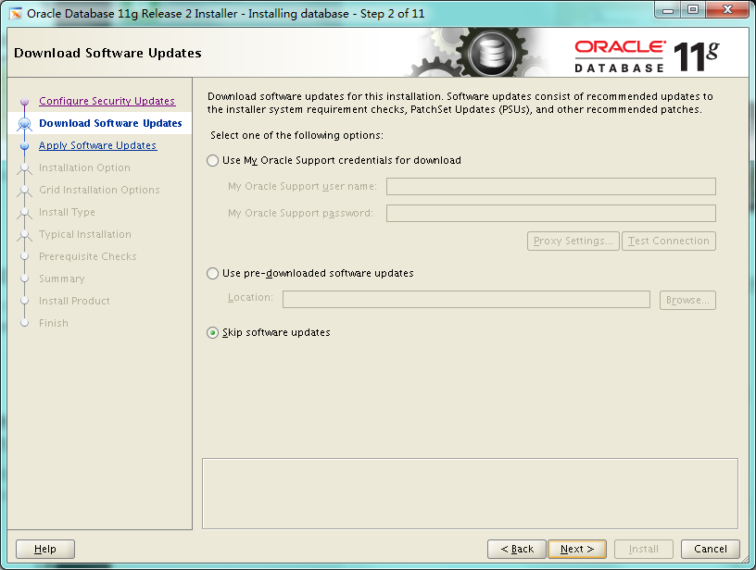Click Summary step bullet icon
756x570 pixels.
(x=25, y=279)
